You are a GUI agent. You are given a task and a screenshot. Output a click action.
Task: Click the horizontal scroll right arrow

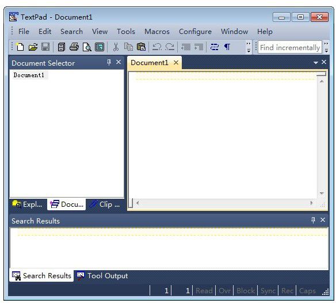click(312, 203)
